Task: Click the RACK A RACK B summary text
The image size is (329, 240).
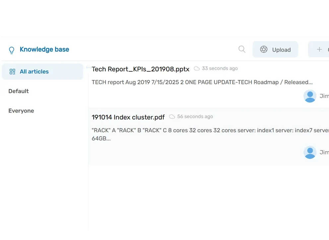Action: pyautogui.click(x=210, y=134)
